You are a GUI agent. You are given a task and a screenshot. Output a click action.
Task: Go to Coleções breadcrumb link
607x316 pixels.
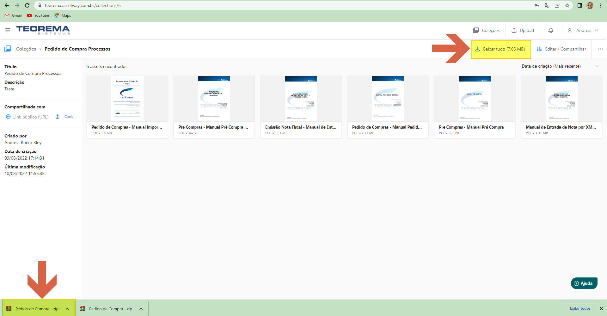(x=26, y=49)
